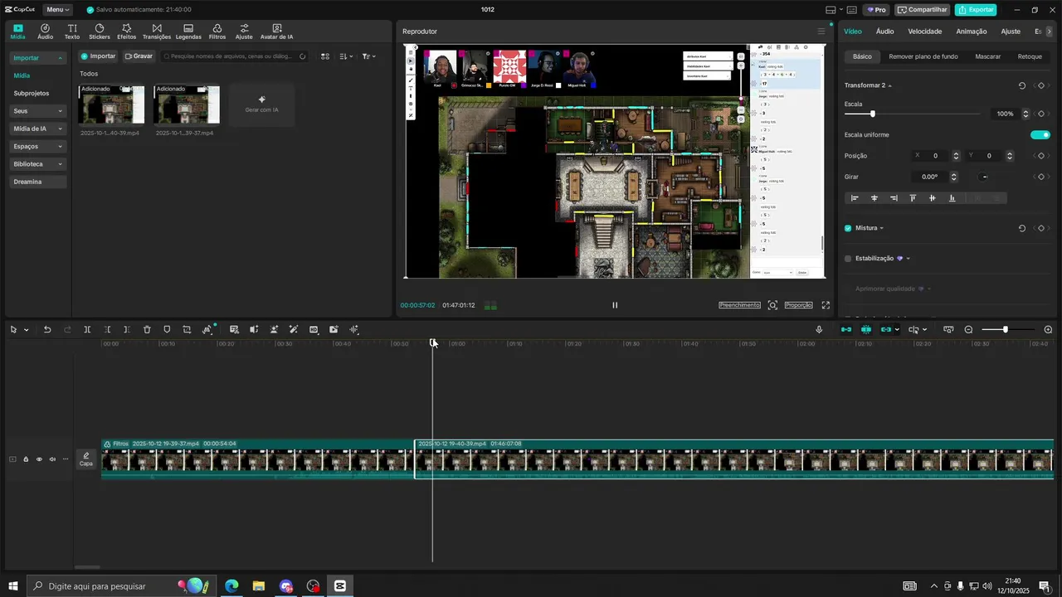Image resolution: width=1062 pixels, height=597 pixels.
Task: Open the Texto tool
Action: 72,32
